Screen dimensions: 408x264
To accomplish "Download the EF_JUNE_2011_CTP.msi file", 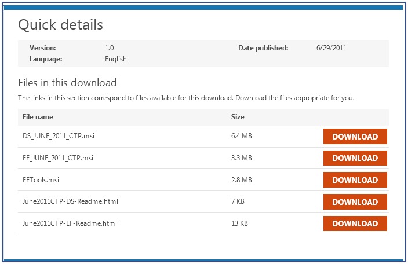I will coord(355,158).
